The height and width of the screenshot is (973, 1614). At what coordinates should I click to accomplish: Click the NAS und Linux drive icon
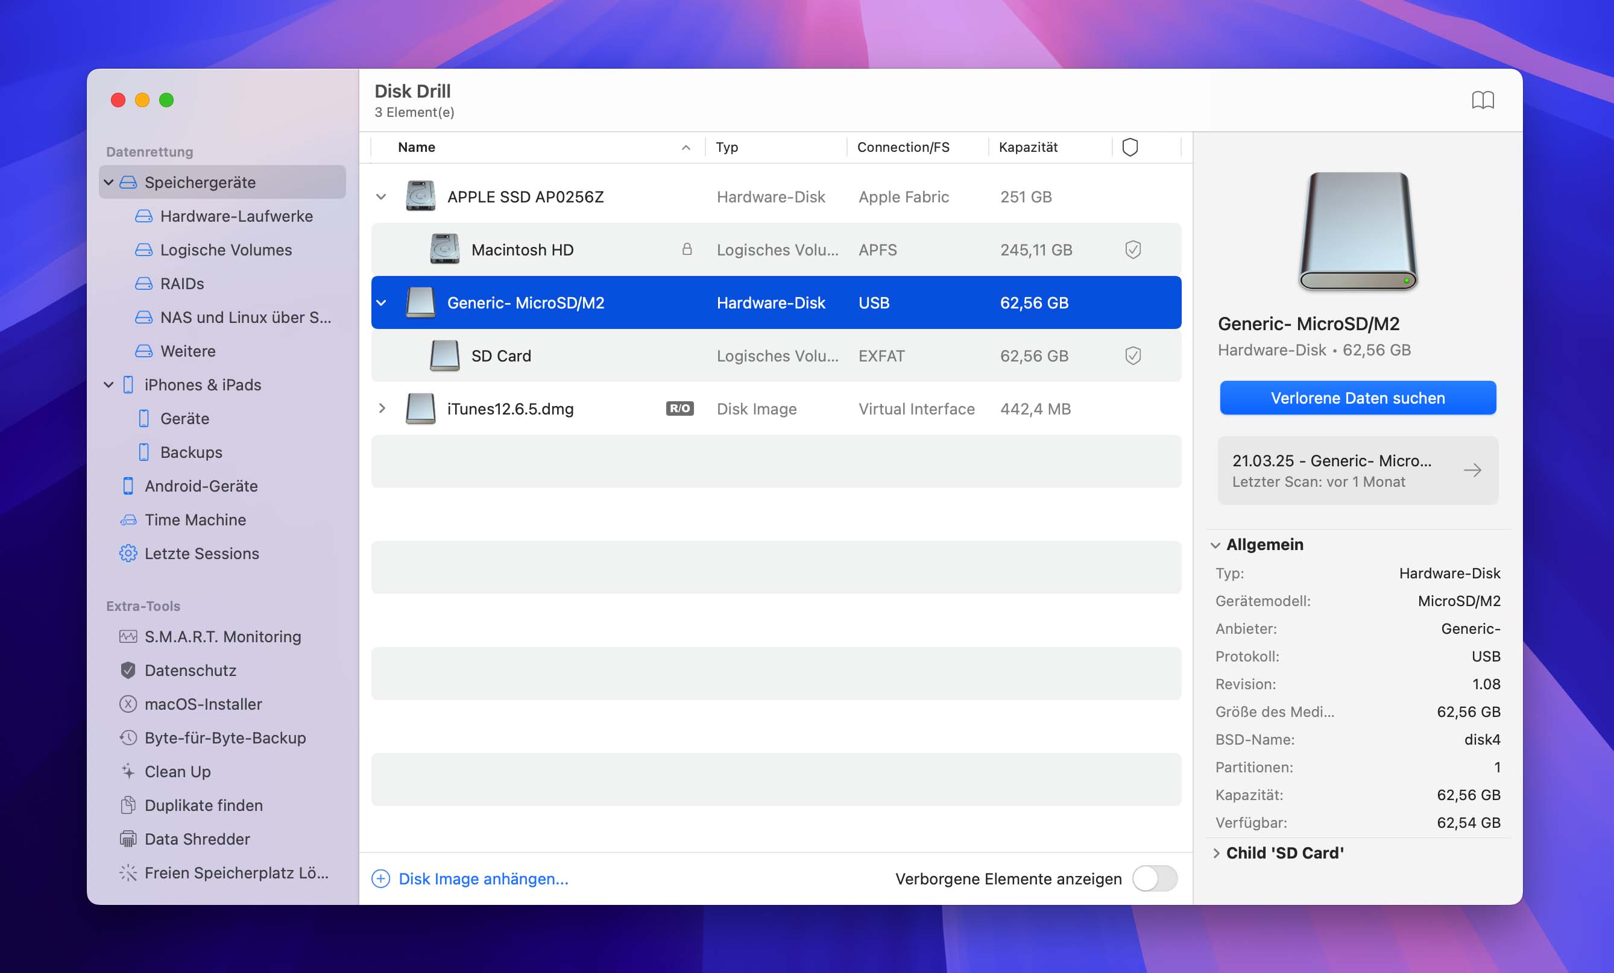coord(143,317)
